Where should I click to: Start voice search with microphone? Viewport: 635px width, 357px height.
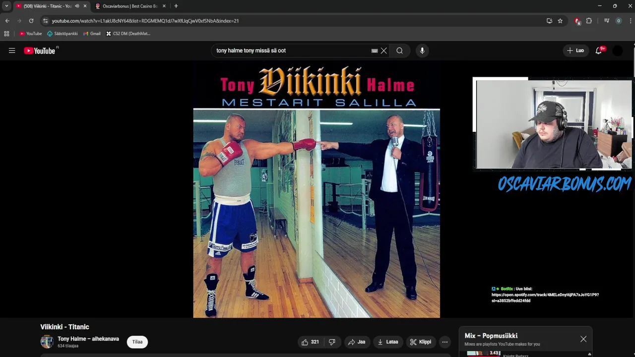[422, 51]
